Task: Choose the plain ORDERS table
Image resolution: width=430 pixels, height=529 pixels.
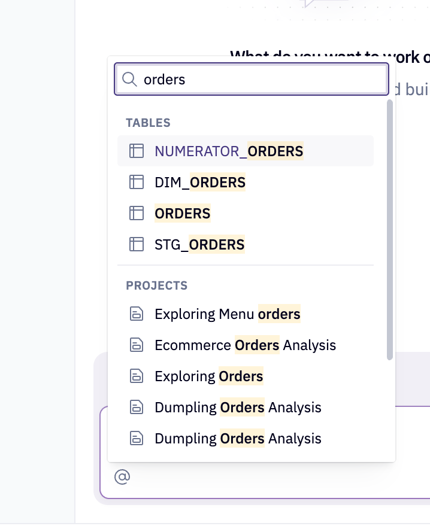Action: pyautogui.click(x=246, y=213)
